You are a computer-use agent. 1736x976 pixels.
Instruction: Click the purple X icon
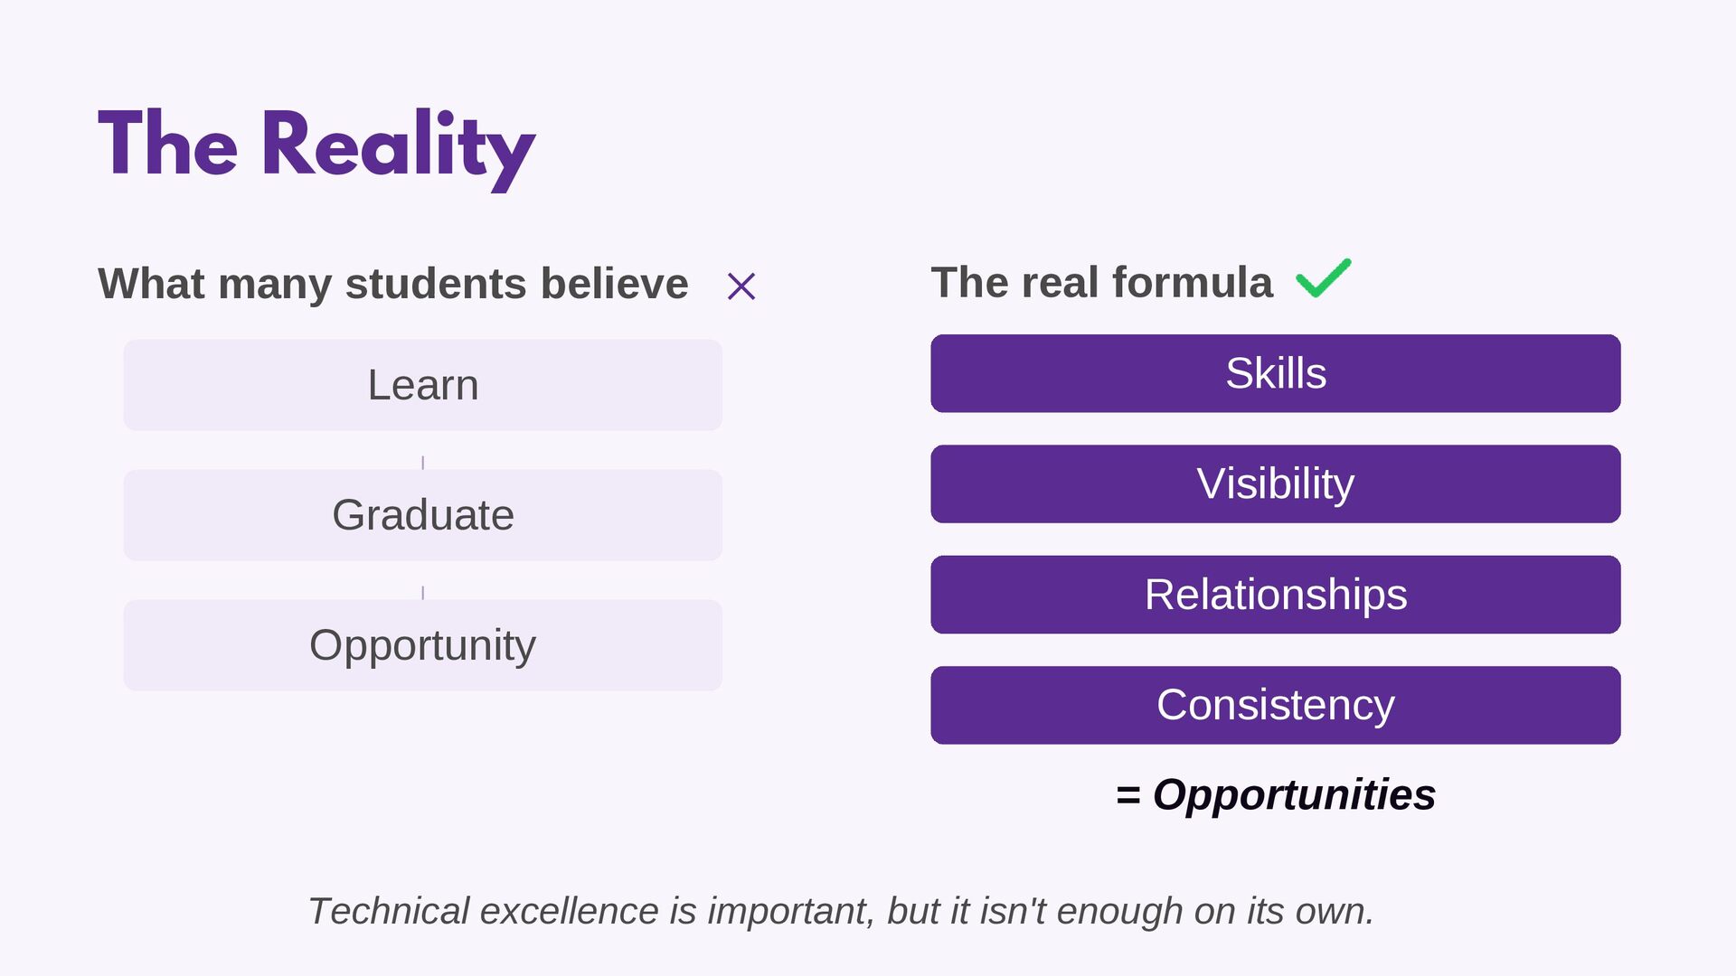click(741, 286)
